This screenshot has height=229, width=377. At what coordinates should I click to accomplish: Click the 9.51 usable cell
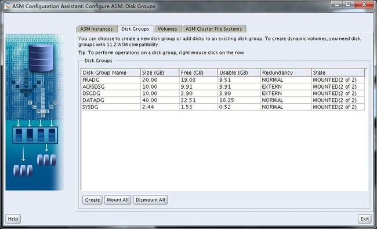(239, 80)
